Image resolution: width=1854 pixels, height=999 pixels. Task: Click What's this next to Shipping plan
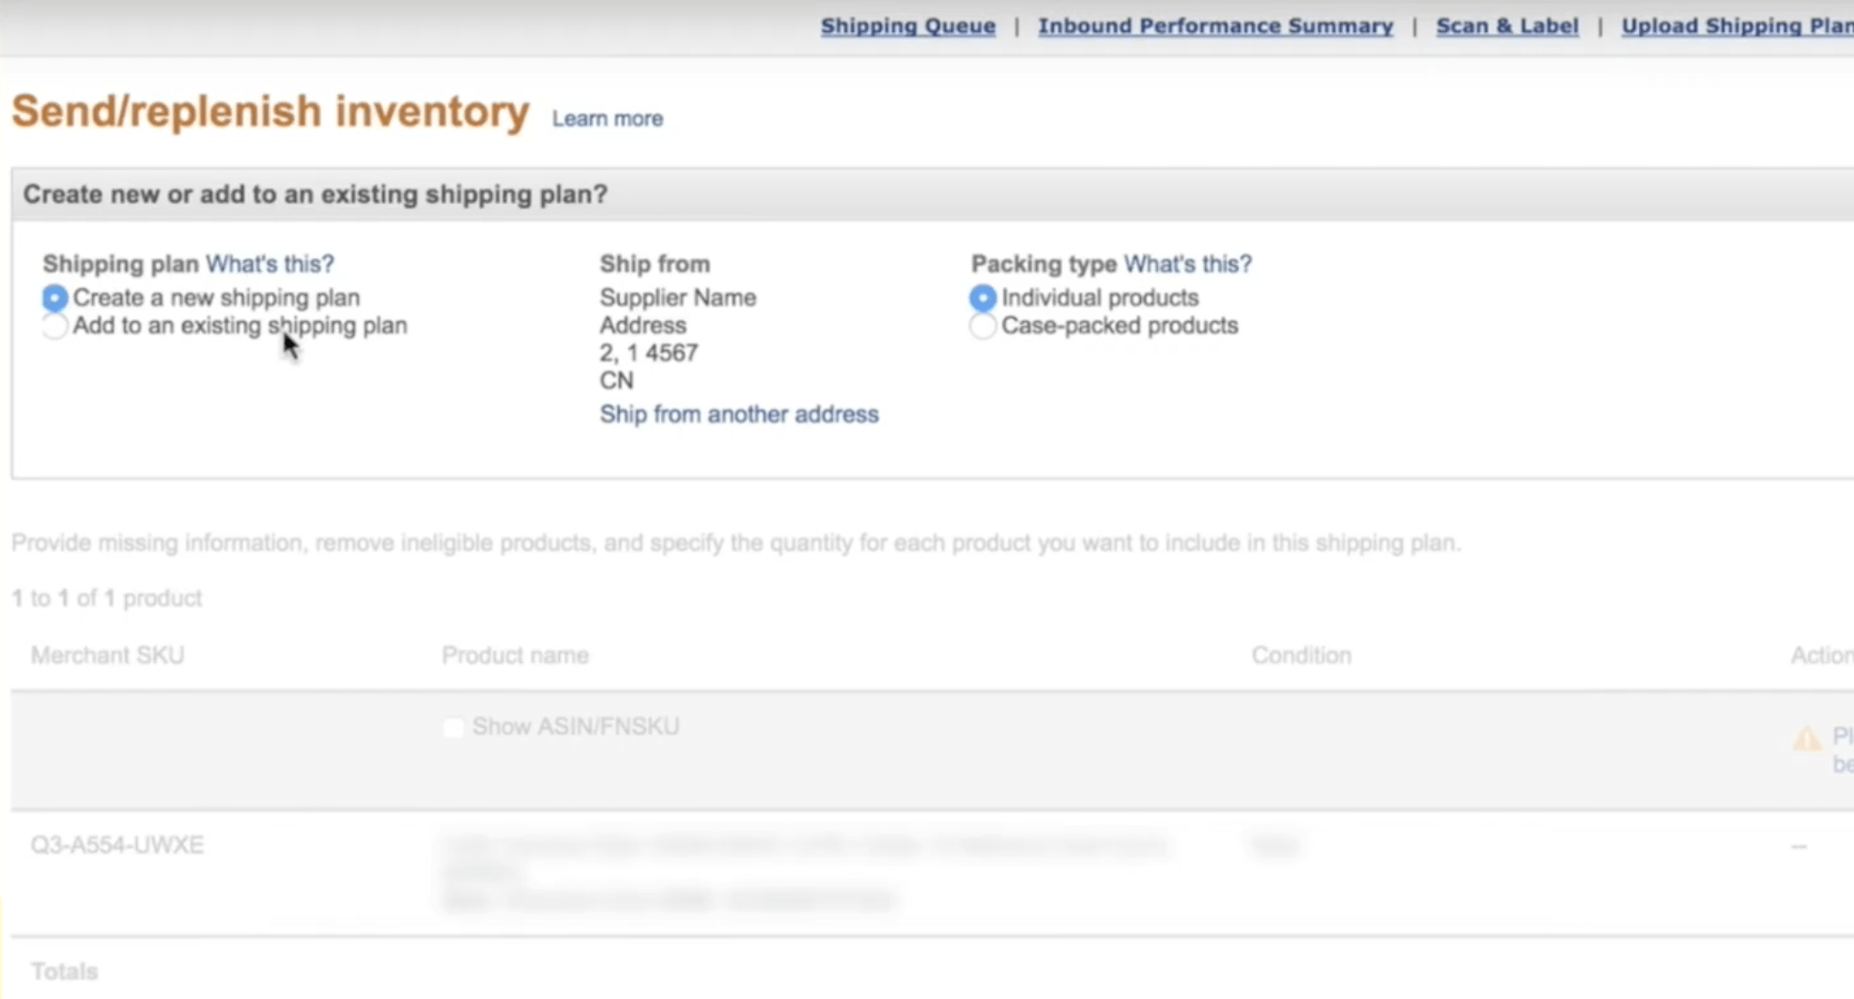(270, 264)
